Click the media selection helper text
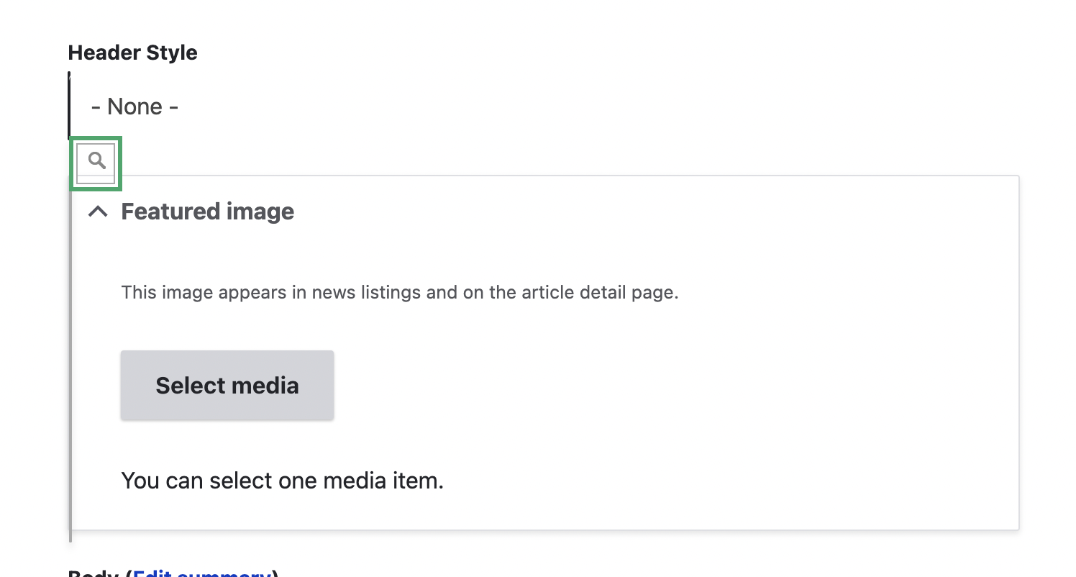Screen dimensions: 1076x577 (x=283, y=480)
